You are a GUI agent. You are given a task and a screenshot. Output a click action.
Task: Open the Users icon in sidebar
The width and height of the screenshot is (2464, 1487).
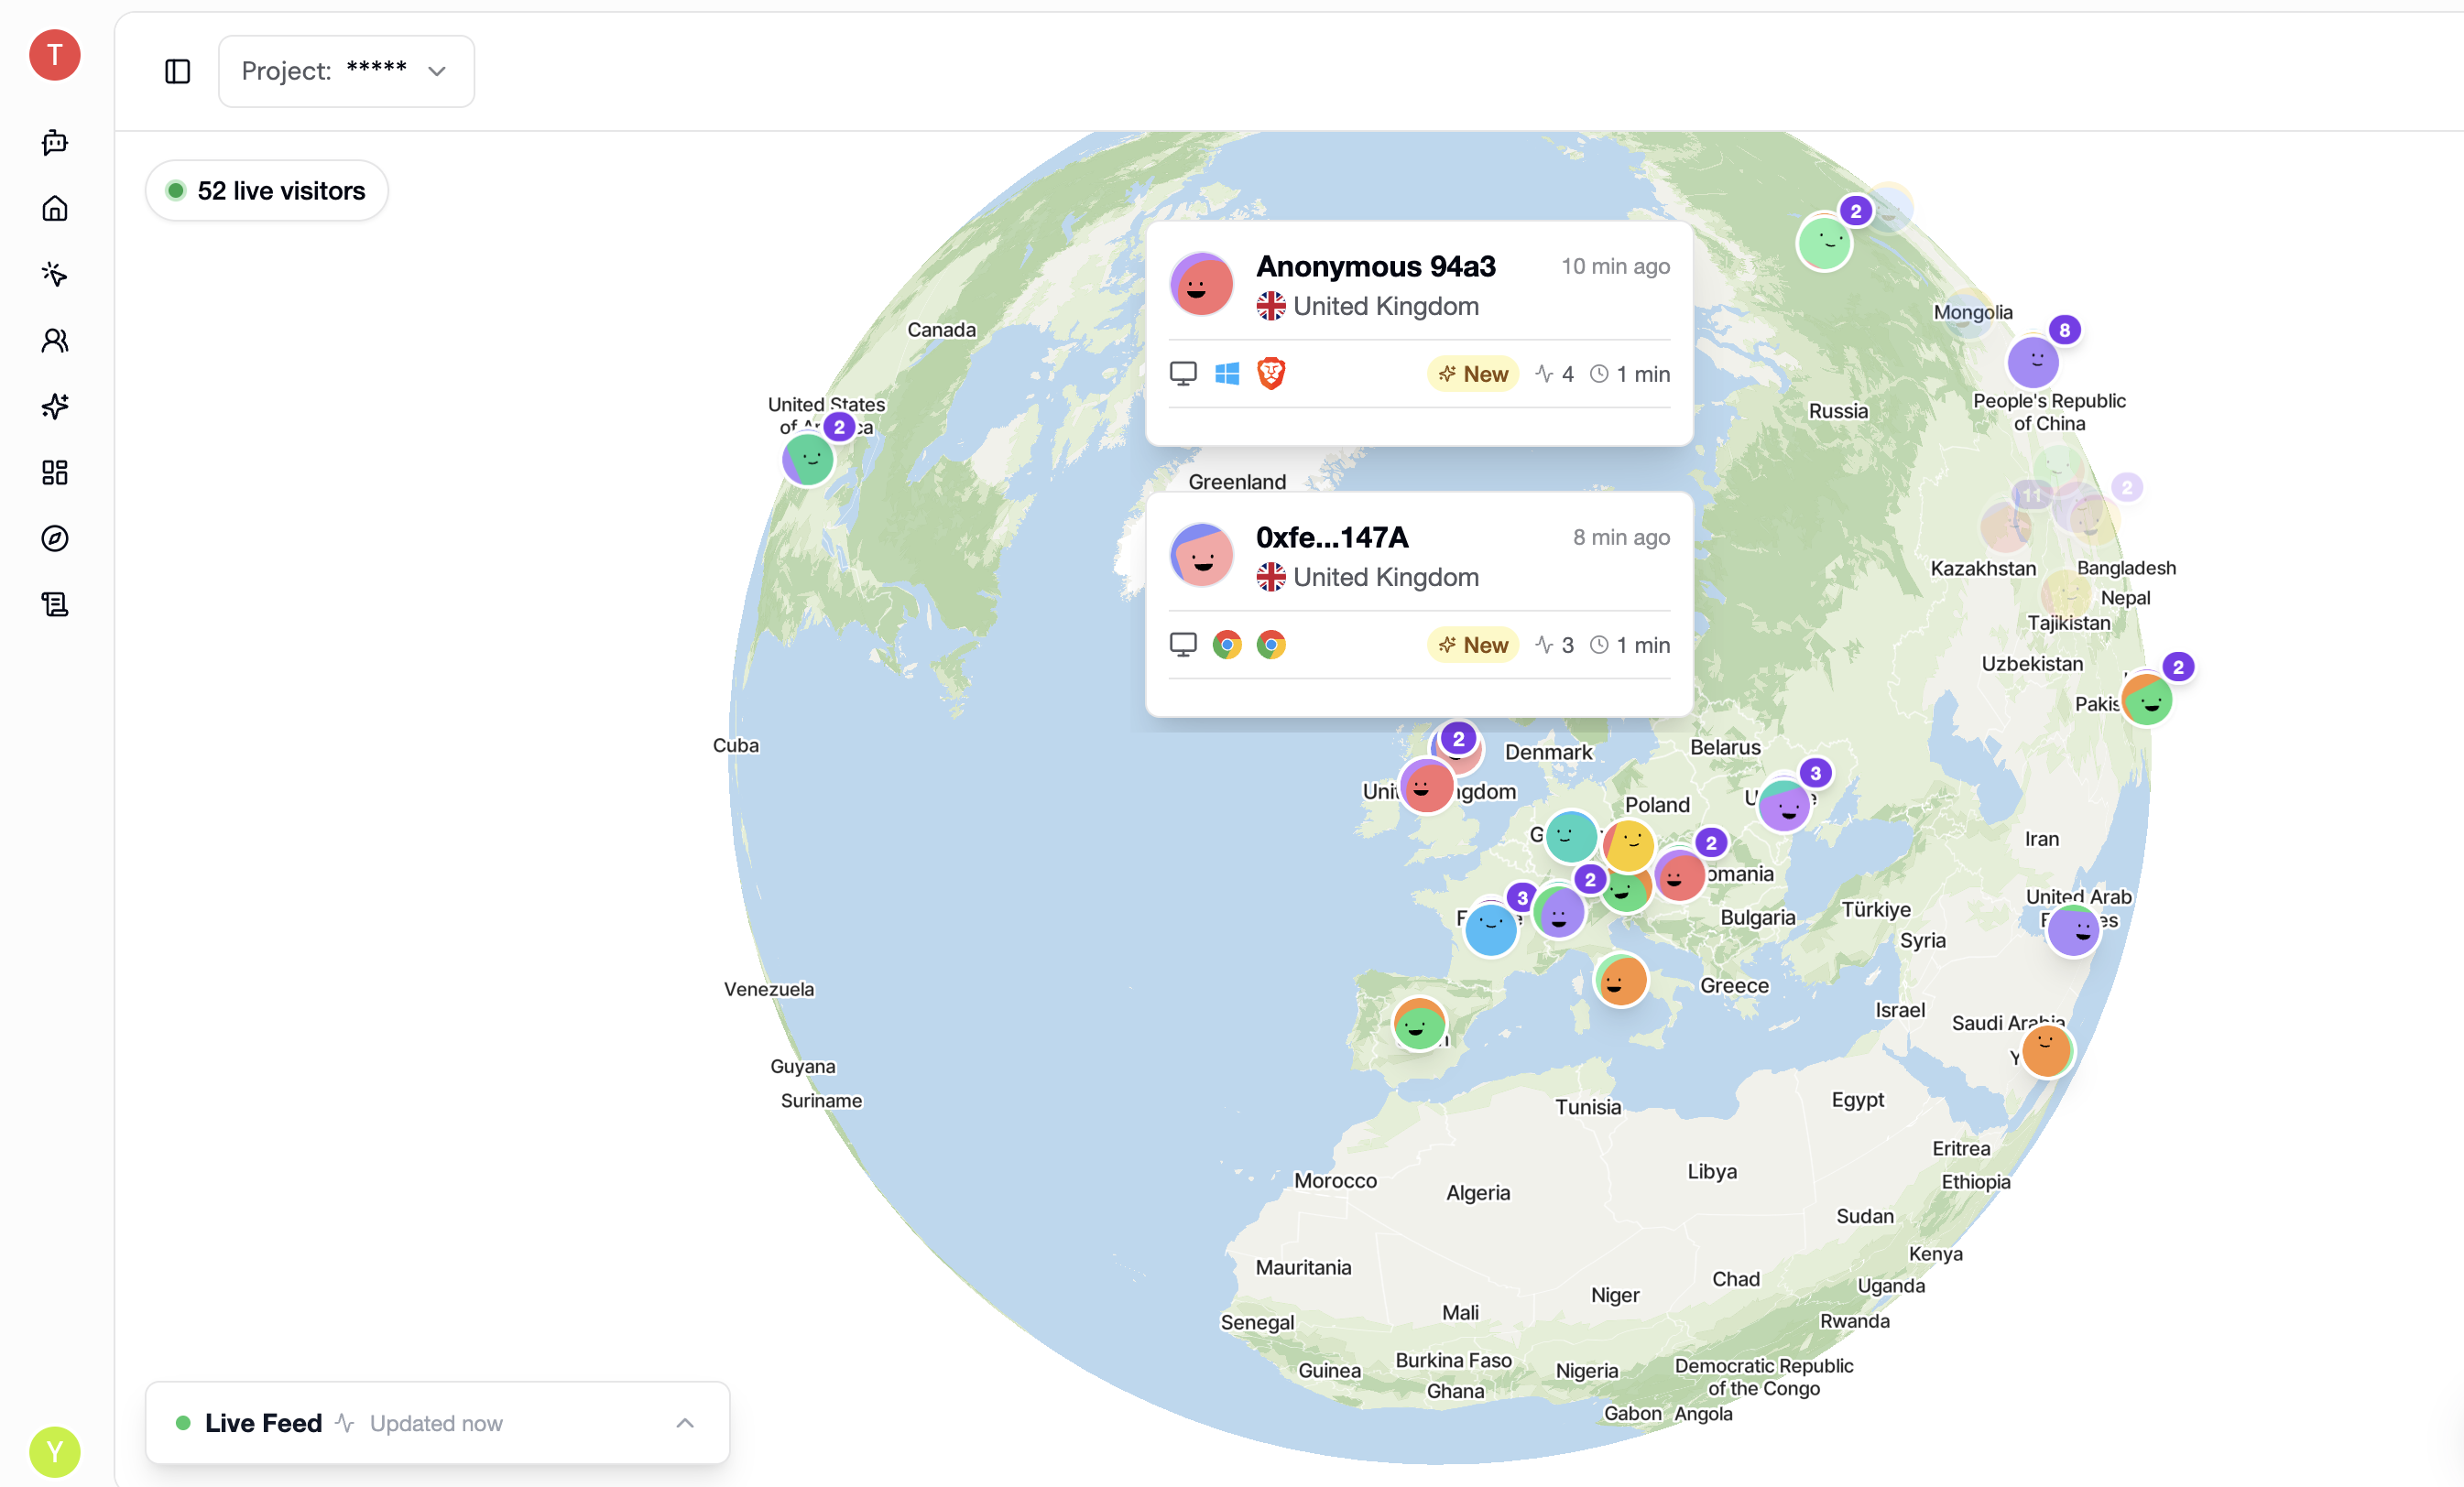point(55,341)
